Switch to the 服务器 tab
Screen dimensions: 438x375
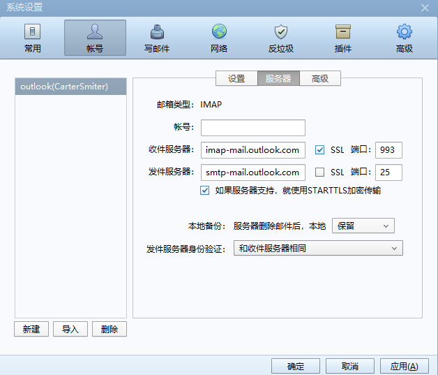tap(278, 78)
